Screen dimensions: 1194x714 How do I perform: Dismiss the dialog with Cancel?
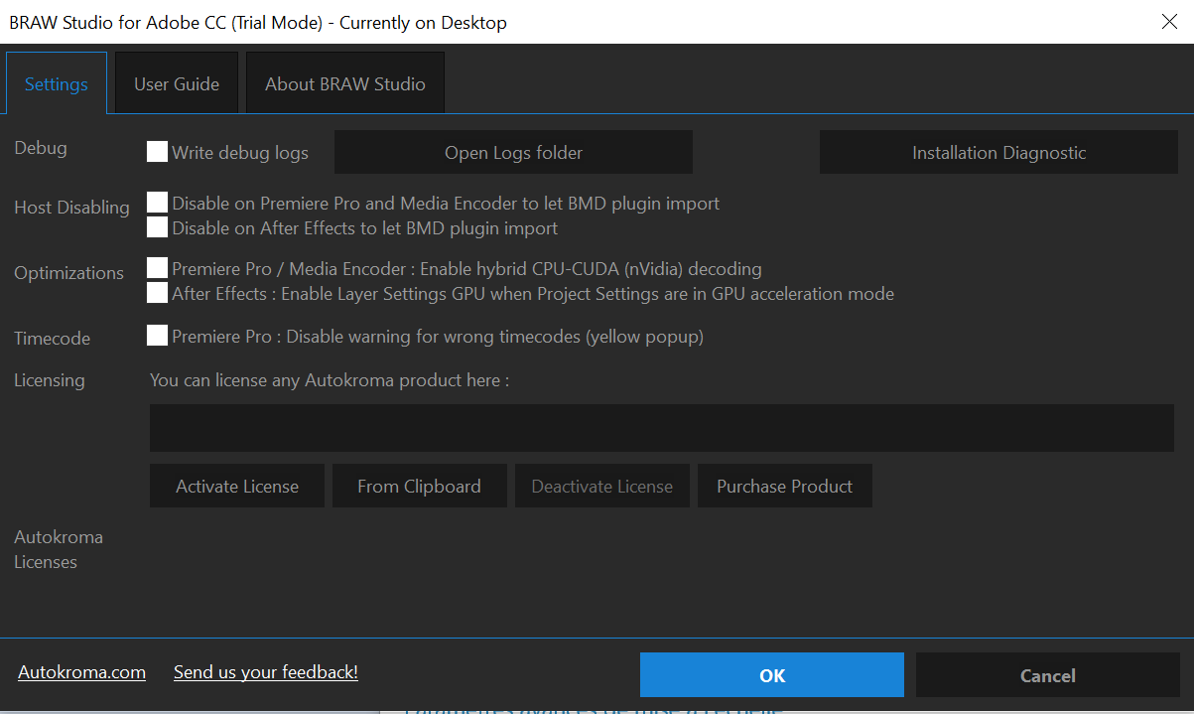(1047, 675)
